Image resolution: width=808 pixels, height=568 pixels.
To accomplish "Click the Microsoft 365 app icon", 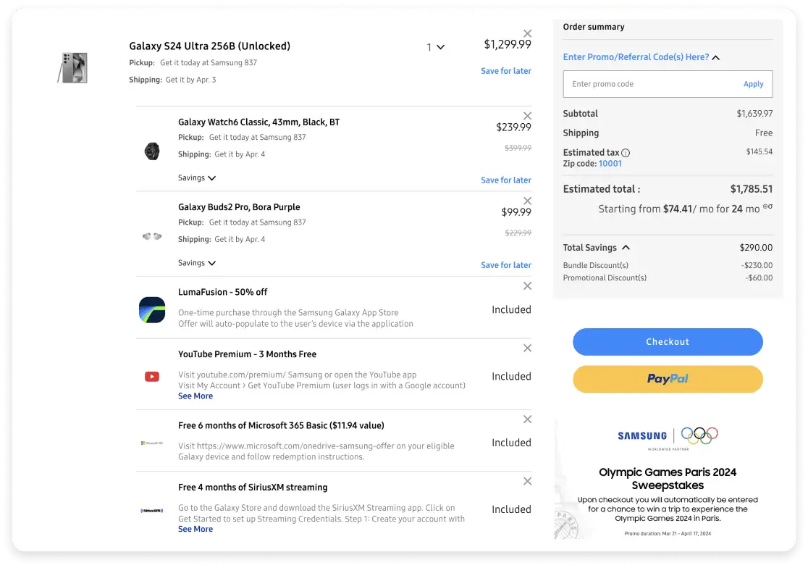I will (152, 442).
